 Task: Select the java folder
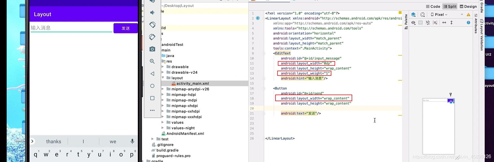pyautogui.click(x=168, y=56)
